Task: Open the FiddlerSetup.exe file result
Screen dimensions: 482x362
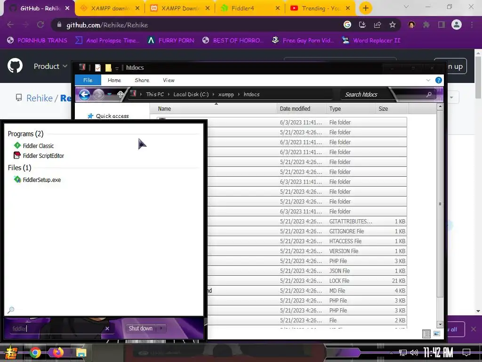Action: pos(37,180)
